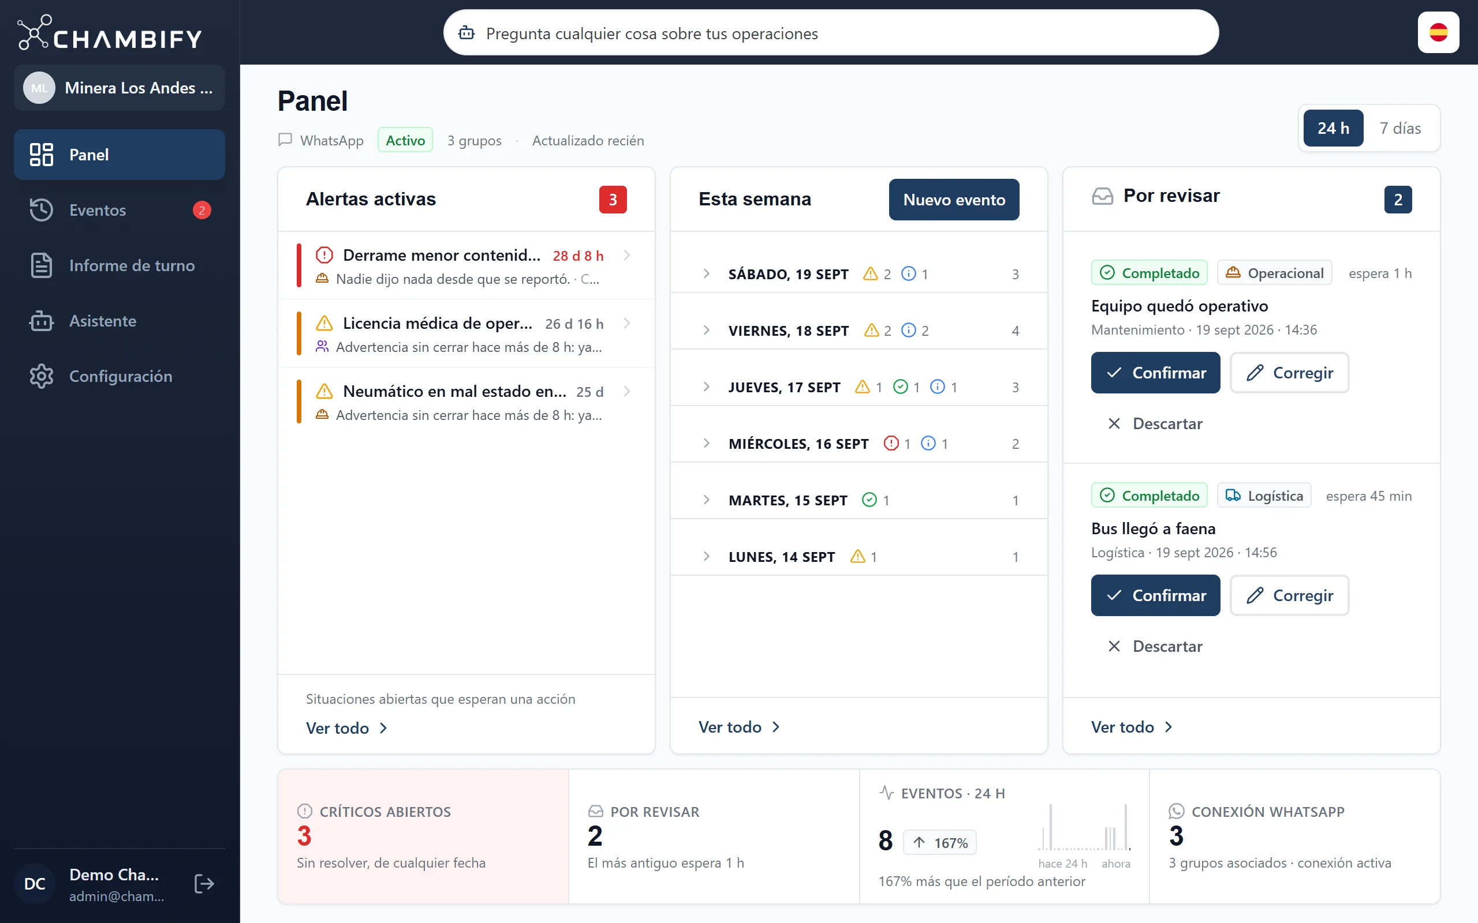This screenshot has height=923, width=1478.
Task: Select the 24 h time range toggle
Action: coord(1333,128)
